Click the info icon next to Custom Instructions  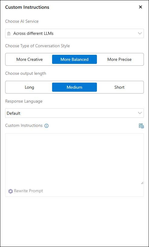point(47,126)
